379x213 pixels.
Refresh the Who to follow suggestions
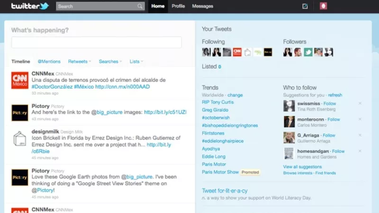[x=335, y=95]
